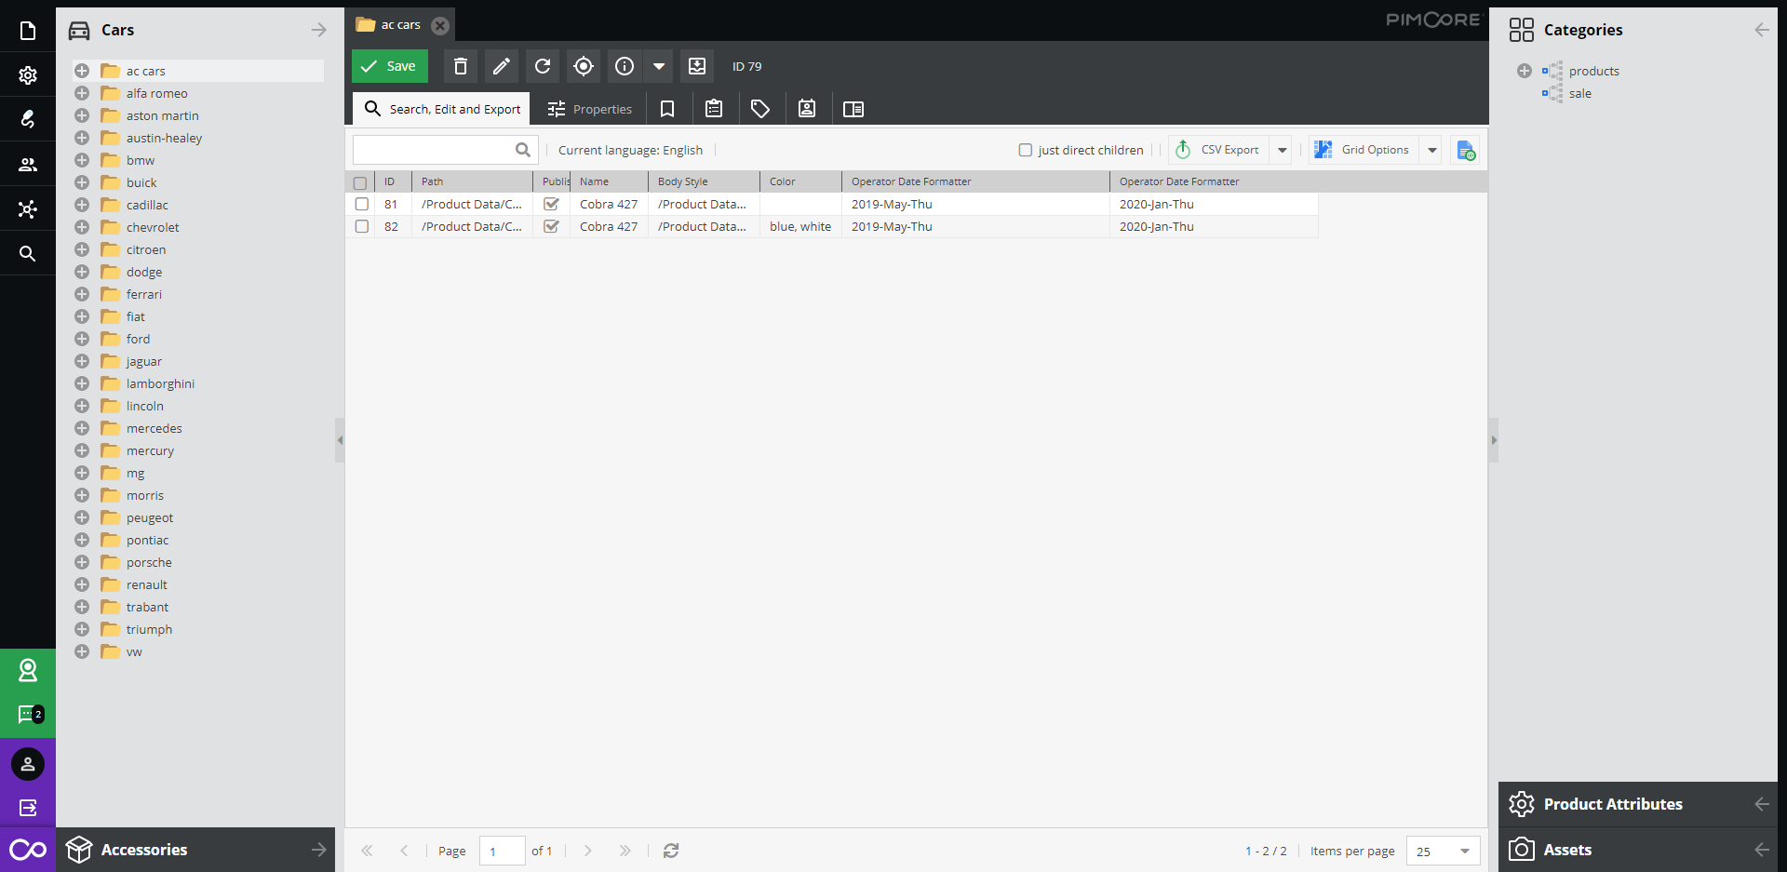Open the Settings gear in left sidebar
The image size is (1787, 872).
[x=28, y=75]
